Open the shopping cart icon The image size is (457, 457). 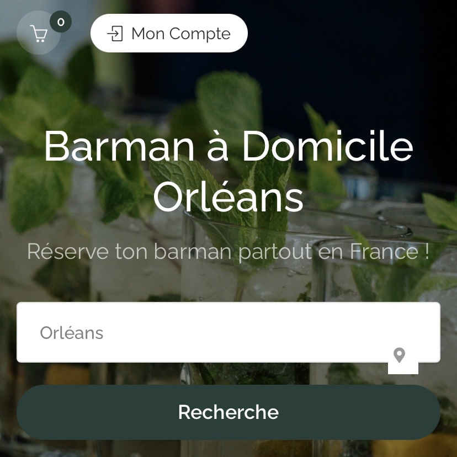click(39, 34)
